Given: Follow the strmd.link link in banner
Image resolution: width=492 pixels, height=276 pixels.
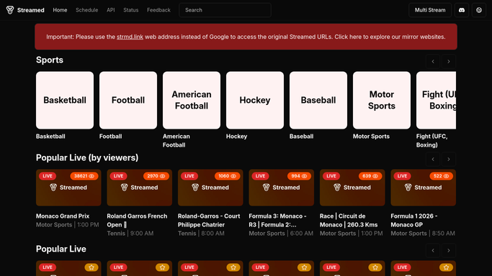Looking at the screenshot, I should 130,37.
